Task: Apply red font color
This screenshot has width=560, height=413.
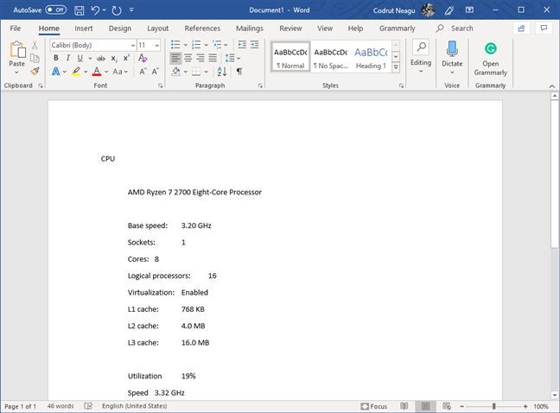Action: (x=97, y=72)
